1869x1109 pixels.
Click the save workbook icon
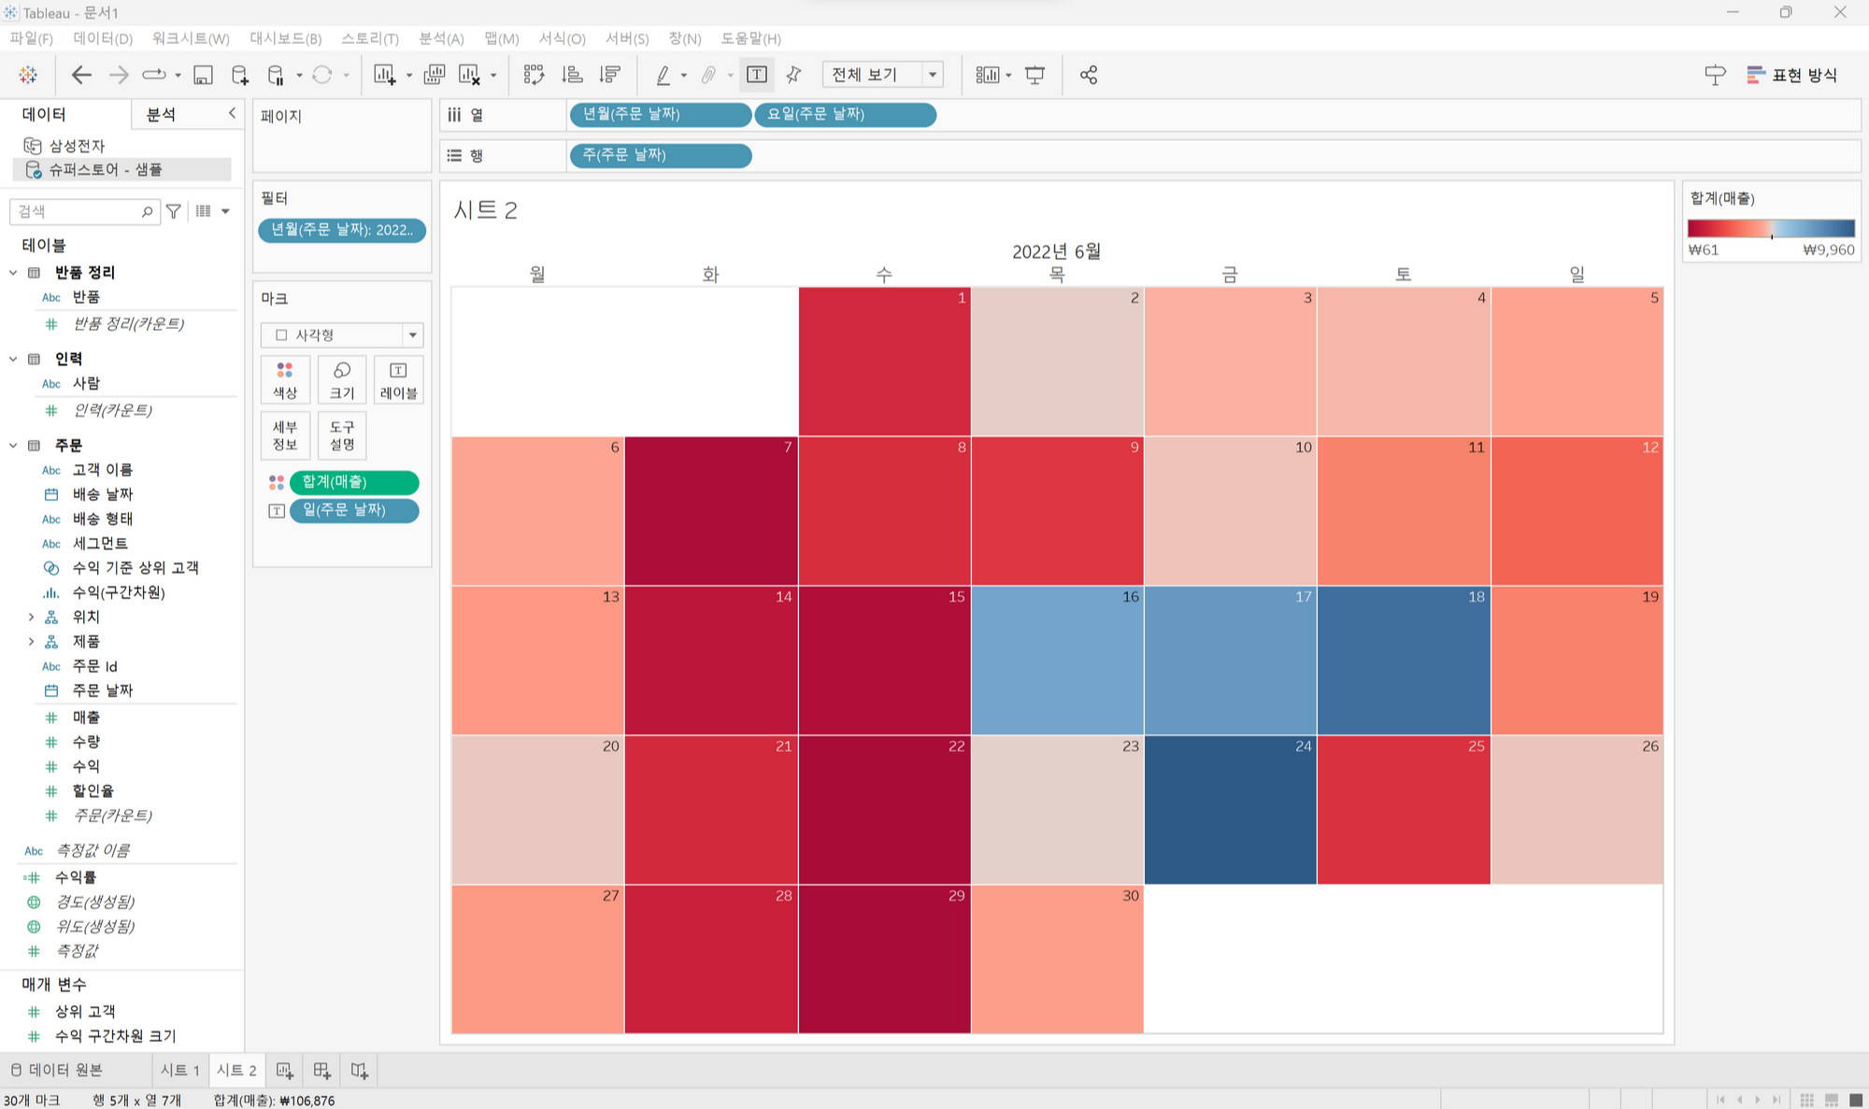[203, 75]
